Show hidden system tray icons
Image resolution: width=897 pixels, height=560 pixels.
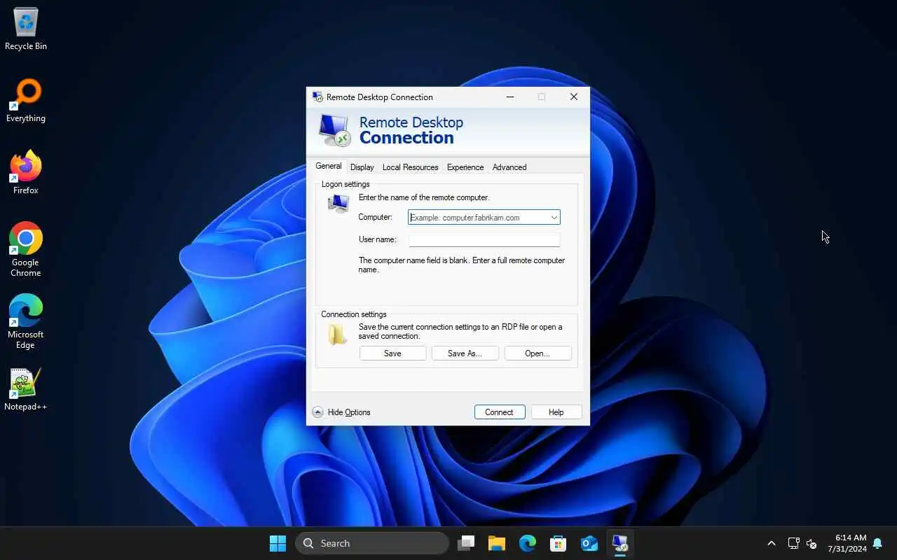772,543
